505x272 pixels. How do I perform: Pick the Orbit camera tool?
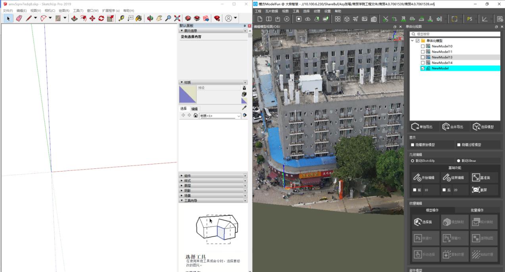(x=150, y=19)
